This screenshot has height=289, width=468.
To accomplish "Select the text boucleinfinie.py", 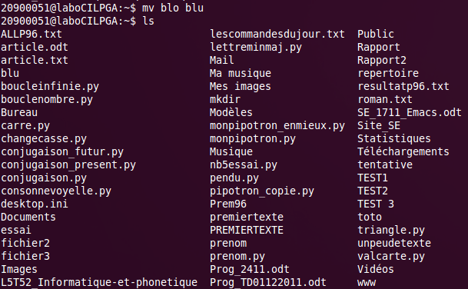I will (x=50, y=87).
